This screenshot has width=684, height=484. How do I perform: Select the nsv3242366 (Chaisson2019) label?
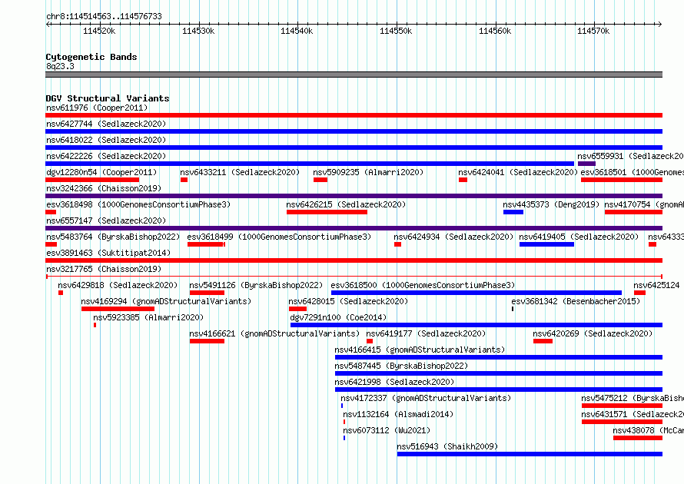coord(104,188)
